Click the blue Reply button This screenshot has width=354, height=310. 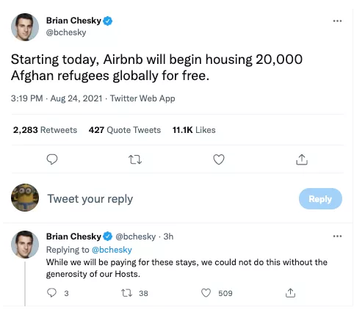click(320, 199)
